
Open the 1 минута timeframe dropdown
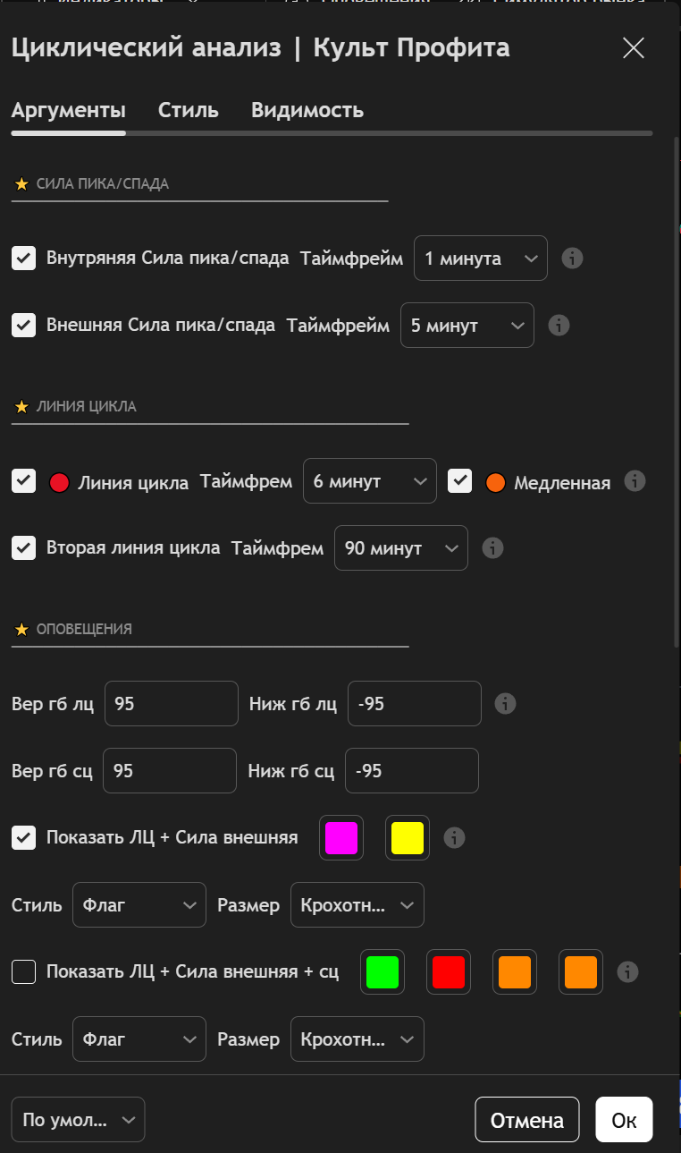(x=481, y=259)
